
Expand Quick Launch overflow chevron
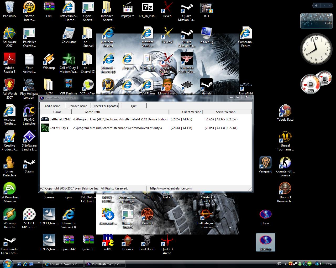tap(39, 263)
